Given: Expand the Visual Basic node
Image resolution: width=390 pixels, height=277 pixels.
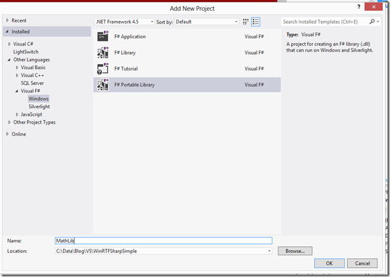Looking at the screenshot, I should coord(17,67).
